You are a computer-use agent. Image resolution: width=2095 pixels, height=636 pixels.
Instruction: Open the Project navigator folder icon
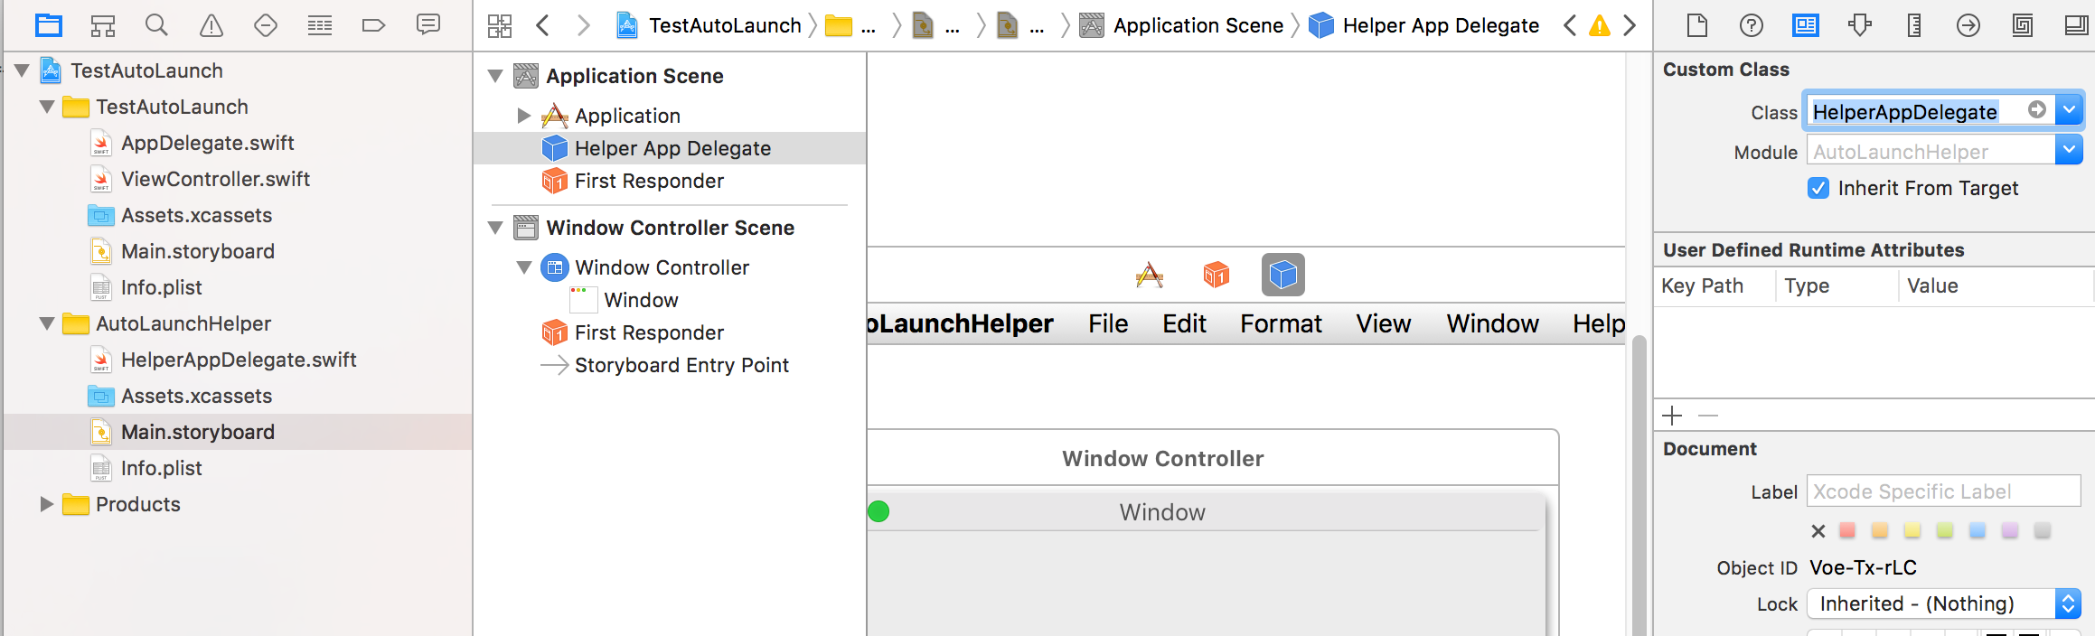pyautogui.click(x=49, y=25)
